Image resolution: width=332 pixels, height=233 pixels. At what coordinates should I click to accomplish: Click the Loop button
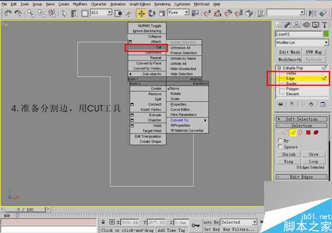pyautogui.click(x=314, y=161)
